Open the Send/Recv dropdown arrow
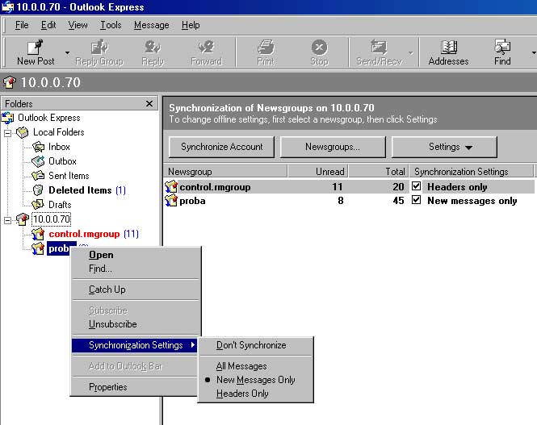The image size is (537, 425). [x=411, y=52]
